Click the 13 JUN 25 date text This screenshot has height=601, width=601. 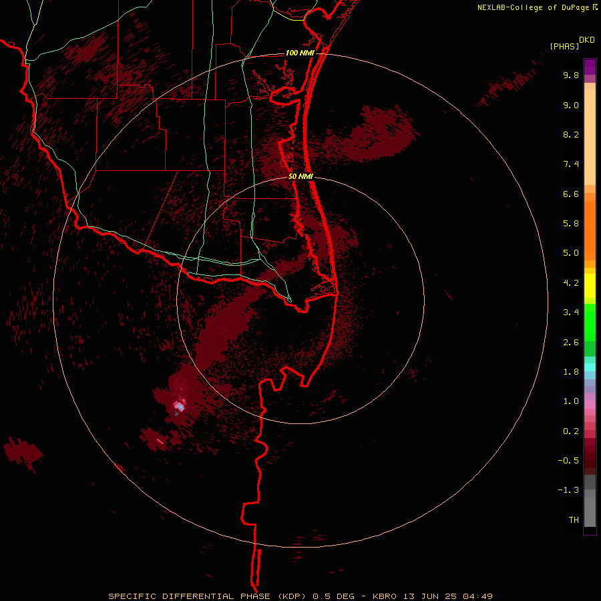click(430, 596)
